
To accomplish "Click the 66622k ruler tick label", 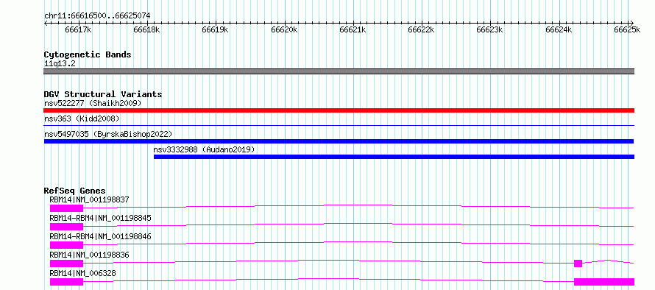I will click(x=422, y=30).
